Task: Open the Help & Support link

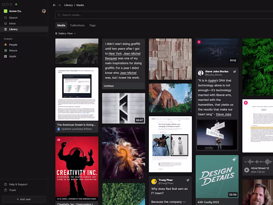Action: point(18,184)
